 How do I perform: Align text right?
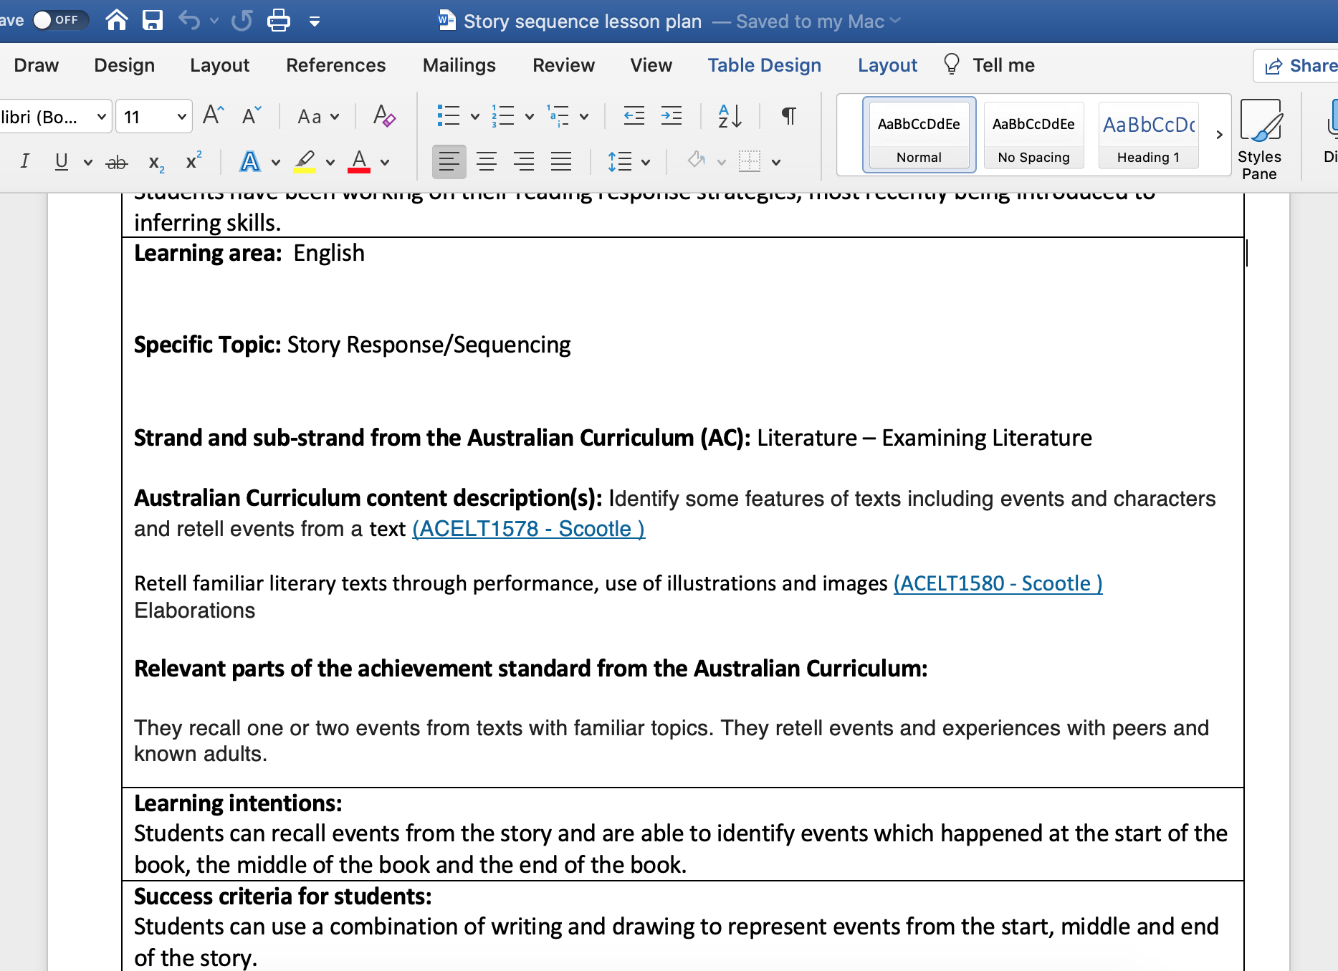[x=524, y=161]
